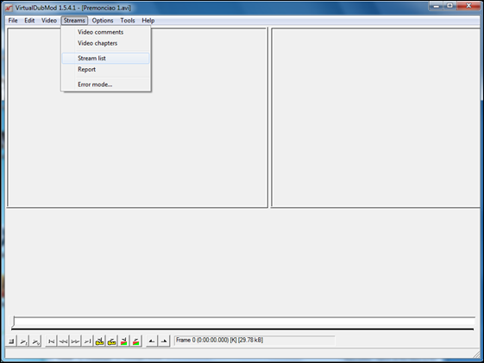Close the VirtualDubMod window
This screenshot has width=484, height=363.
(468, 6)
